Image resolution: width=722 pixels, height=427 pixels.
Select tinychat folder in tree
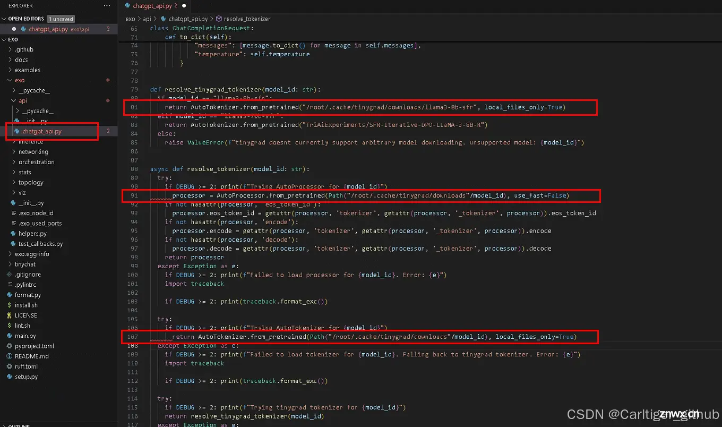tap(25, 264)
